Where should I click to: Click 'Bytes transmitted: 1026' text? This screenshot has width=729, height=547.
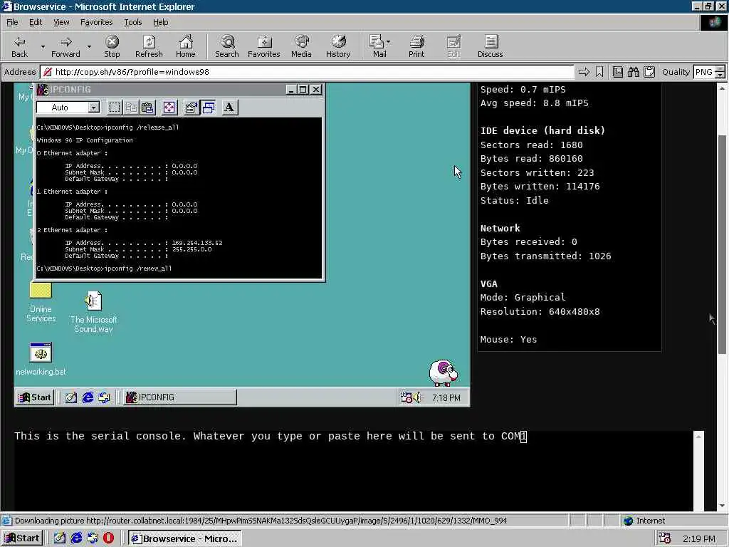pos(545,256)
